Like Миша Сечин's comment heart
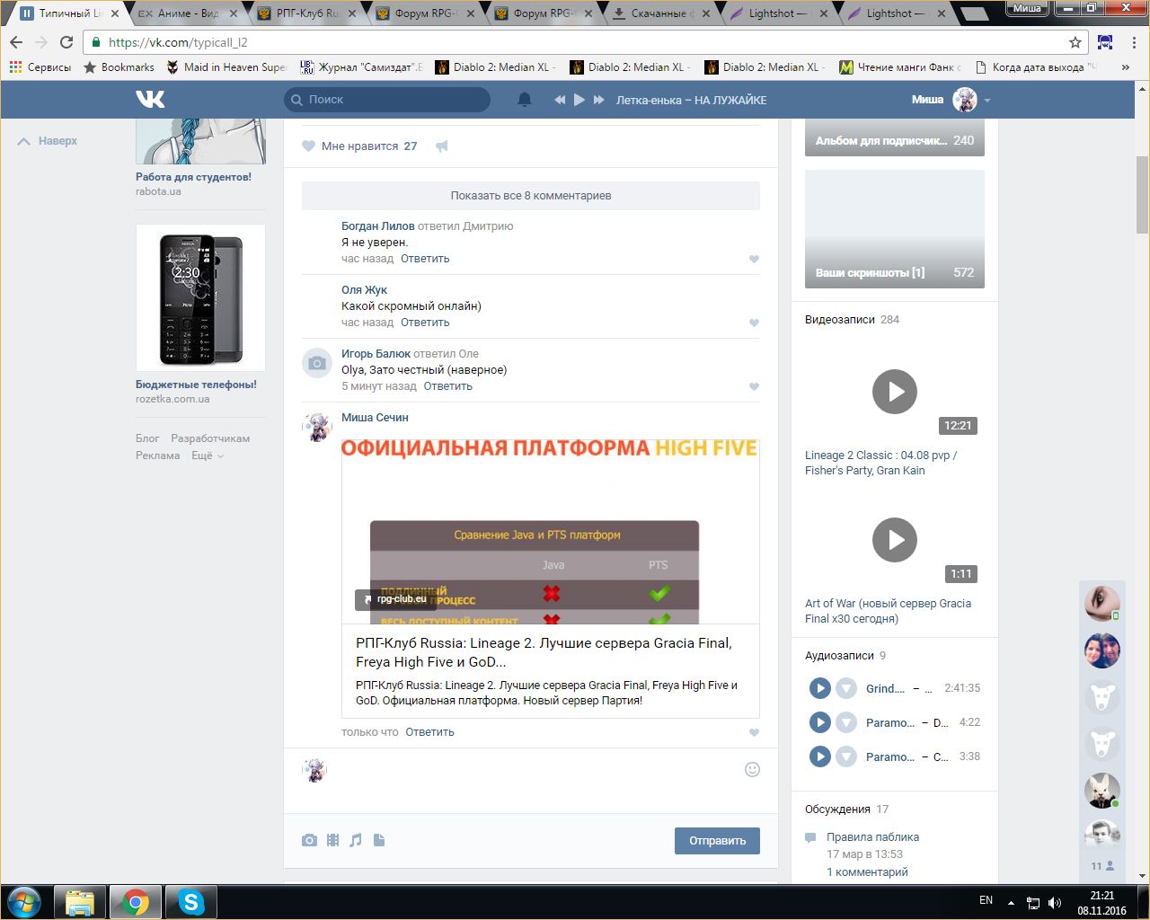The height and width of the screenshot is (920, 1150). click(754, 732)
